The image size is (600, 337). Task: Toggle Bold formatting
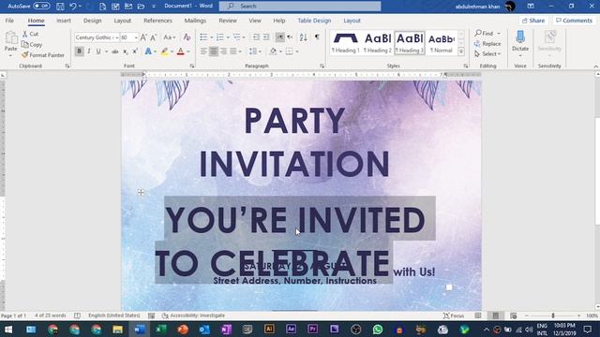coord(79,51)
